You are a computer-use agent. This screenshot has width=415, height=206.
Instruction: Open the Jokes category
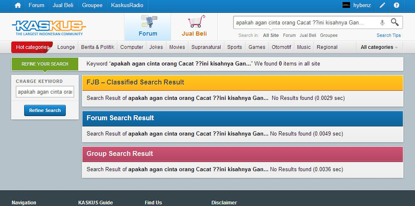click(x=156, y=47)
